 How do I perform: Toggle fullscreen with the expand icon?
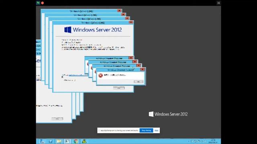coord(218,3)
